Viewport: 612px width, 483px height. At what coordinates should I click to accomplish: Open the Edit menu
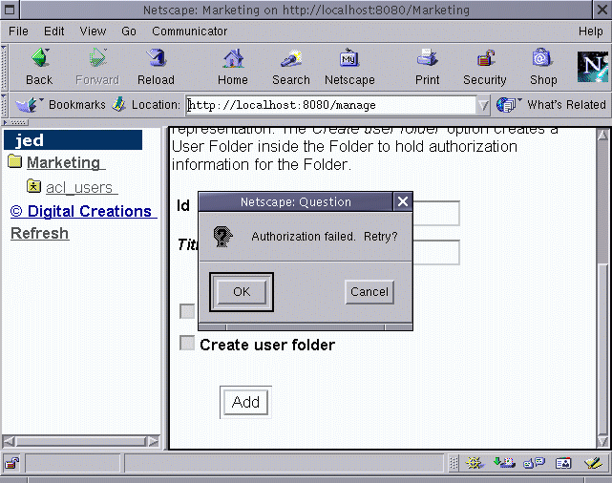point(53,31)
